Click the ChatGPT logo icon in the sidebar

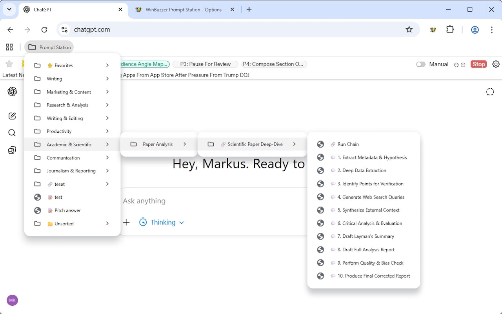(12, 91)
